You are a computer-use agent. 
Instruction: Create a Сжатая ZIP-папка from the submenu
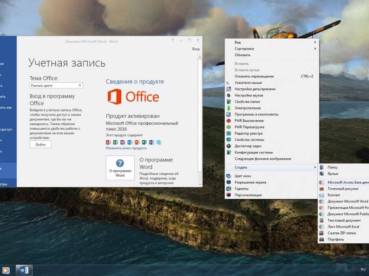click(344, 233)
